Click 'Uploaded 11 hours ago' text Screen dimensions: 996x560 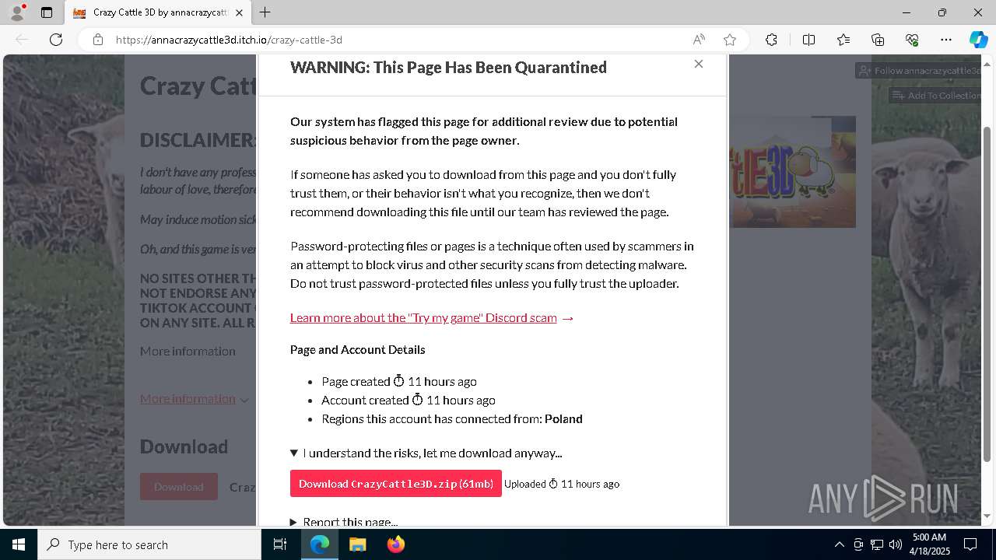[562, 484]
